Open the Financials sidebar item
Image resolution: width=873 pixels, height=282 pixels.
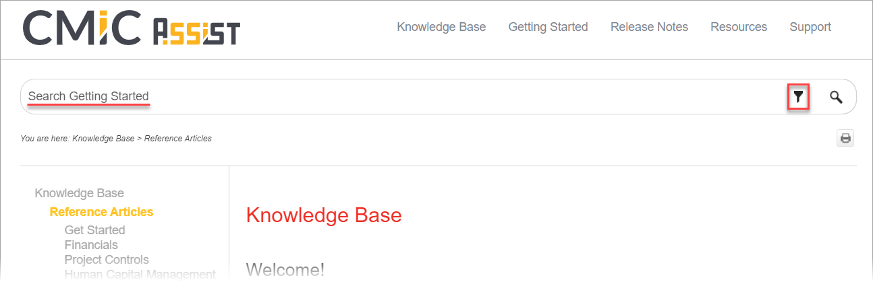point(91,245)
